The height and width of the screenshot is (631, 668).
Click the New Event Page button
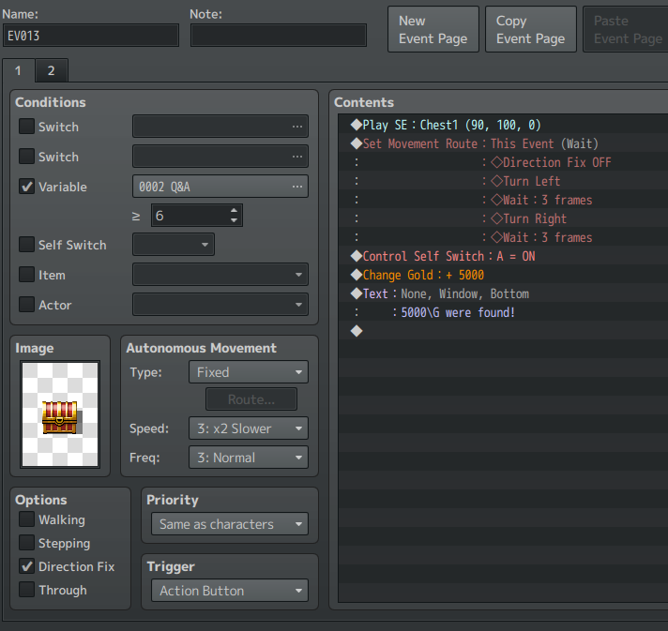[433, 29]
